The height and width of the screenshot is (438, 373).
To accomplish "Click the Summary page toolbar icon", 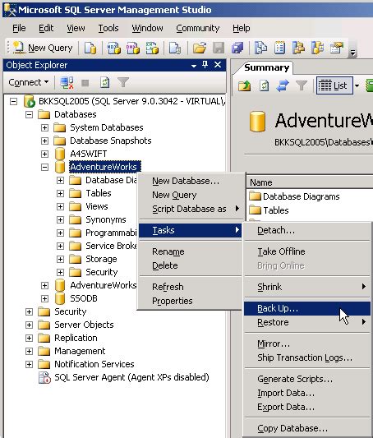I will (x=279, y=48).
